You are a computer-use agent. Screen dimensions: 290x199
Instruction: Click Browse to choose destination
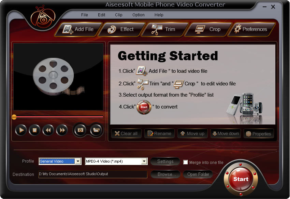[165, 174]
